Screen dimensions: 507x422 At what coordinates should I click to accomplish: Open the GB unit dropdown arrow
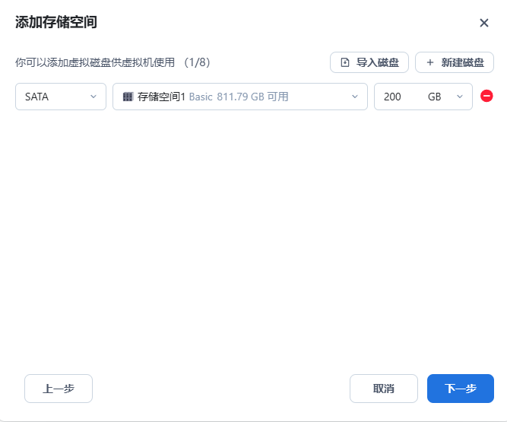(459, 97)
